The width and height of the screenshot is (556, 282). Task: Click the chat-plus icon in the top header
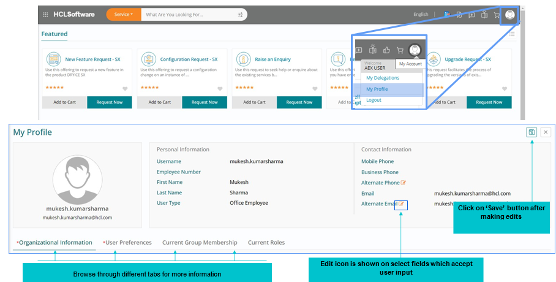click(471, 15)
